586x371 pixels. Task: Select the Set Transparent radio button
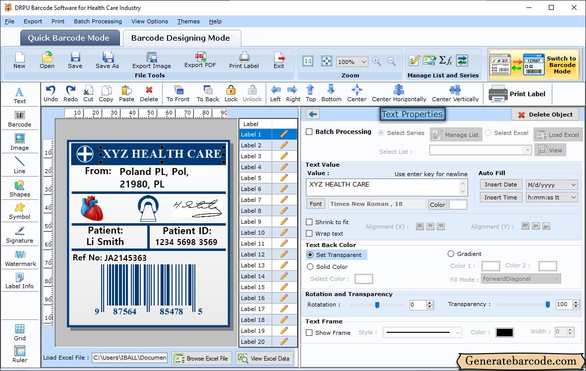(310, 254)
